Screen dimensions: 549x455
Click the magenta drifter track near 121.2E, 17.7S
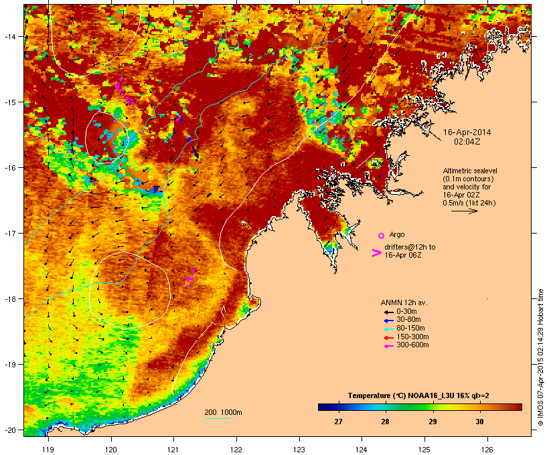coord(189,278)
